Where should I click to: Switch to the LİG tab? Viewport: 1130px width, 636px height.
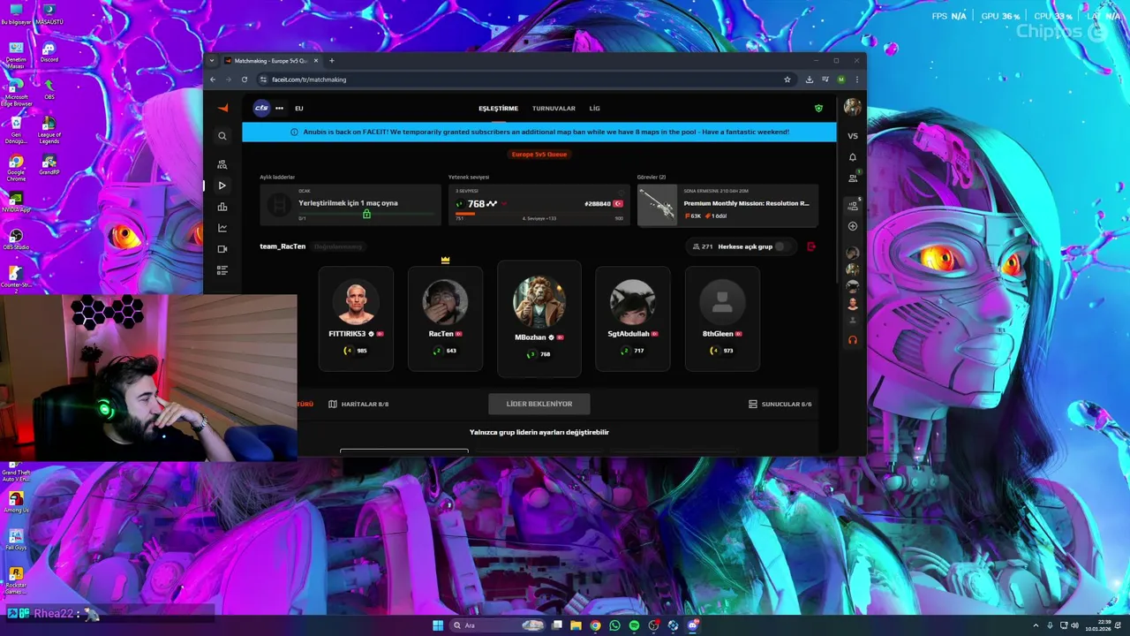pyautogui.click(x=594, y=108)
